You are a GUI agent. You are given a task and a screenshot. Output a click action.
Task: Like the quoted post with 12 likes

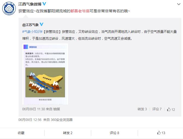171,109
